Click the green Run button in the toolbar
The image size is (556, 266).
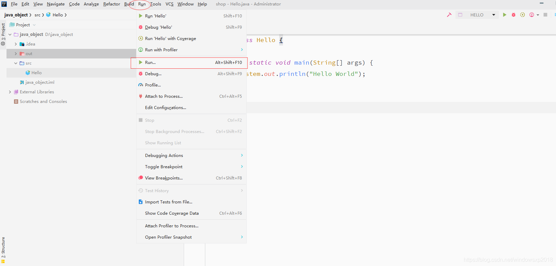[x=504, y=15]
